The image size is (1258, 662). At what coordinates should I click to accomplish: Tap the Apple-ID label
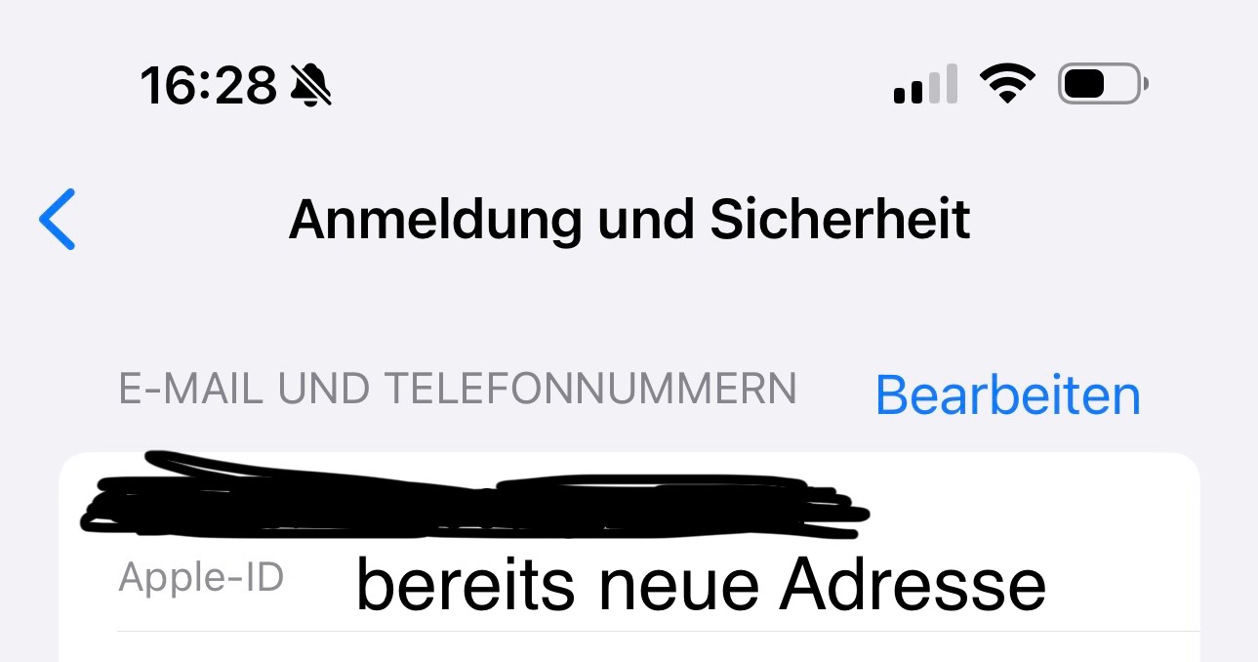click(201, 578)
